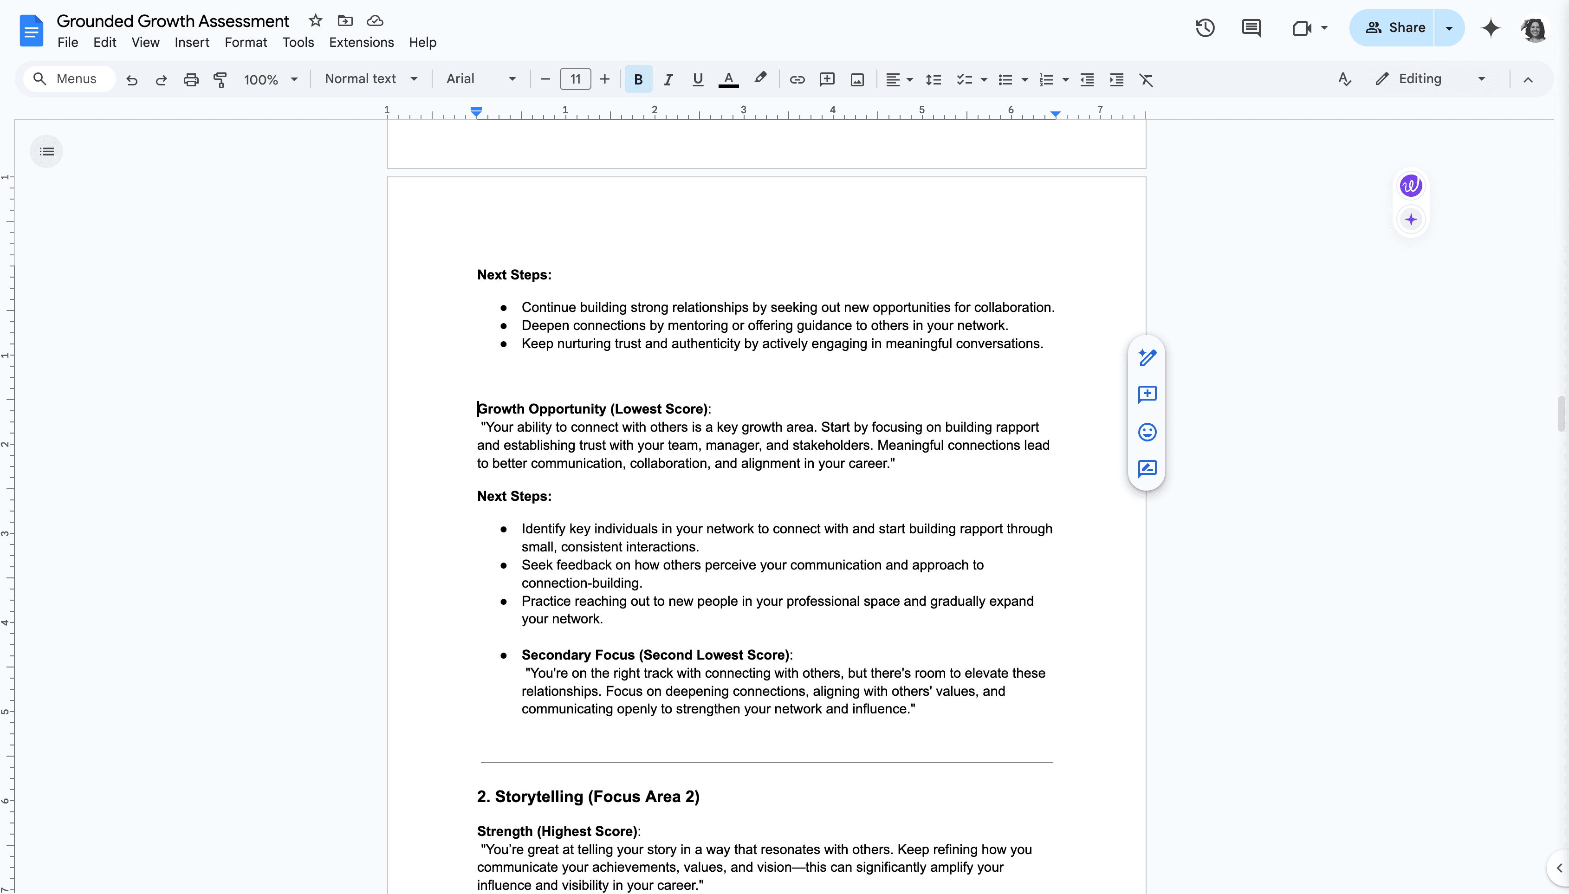Open version history clock icon
This screenshot has width=1569, height=894.
pyautogui.click(x=1205, y=28)
